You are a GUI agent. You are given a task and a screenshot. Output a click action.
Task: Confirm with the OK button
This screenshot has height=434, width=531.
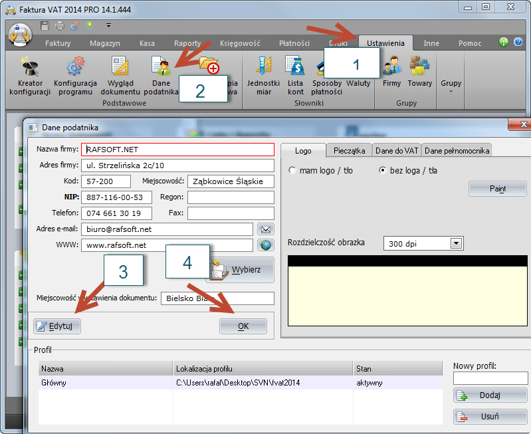tap(243, 326)
